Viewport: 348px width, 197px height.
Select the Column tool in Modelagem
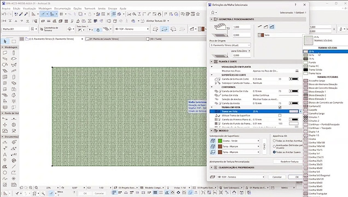[x=14, y=53]
